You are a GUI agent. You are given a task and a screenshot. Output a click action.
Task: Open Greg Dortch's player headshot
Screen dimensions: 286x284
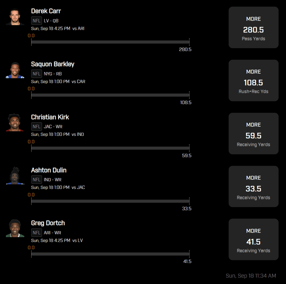coord(15,229)
